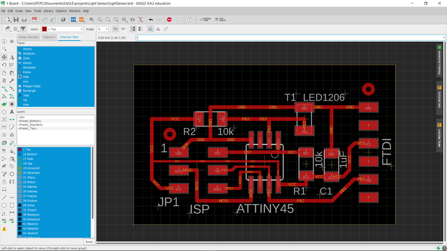Switch to the Design Manager tab
The width and height of the screenshot is (447, 251).
coord(28,37)
